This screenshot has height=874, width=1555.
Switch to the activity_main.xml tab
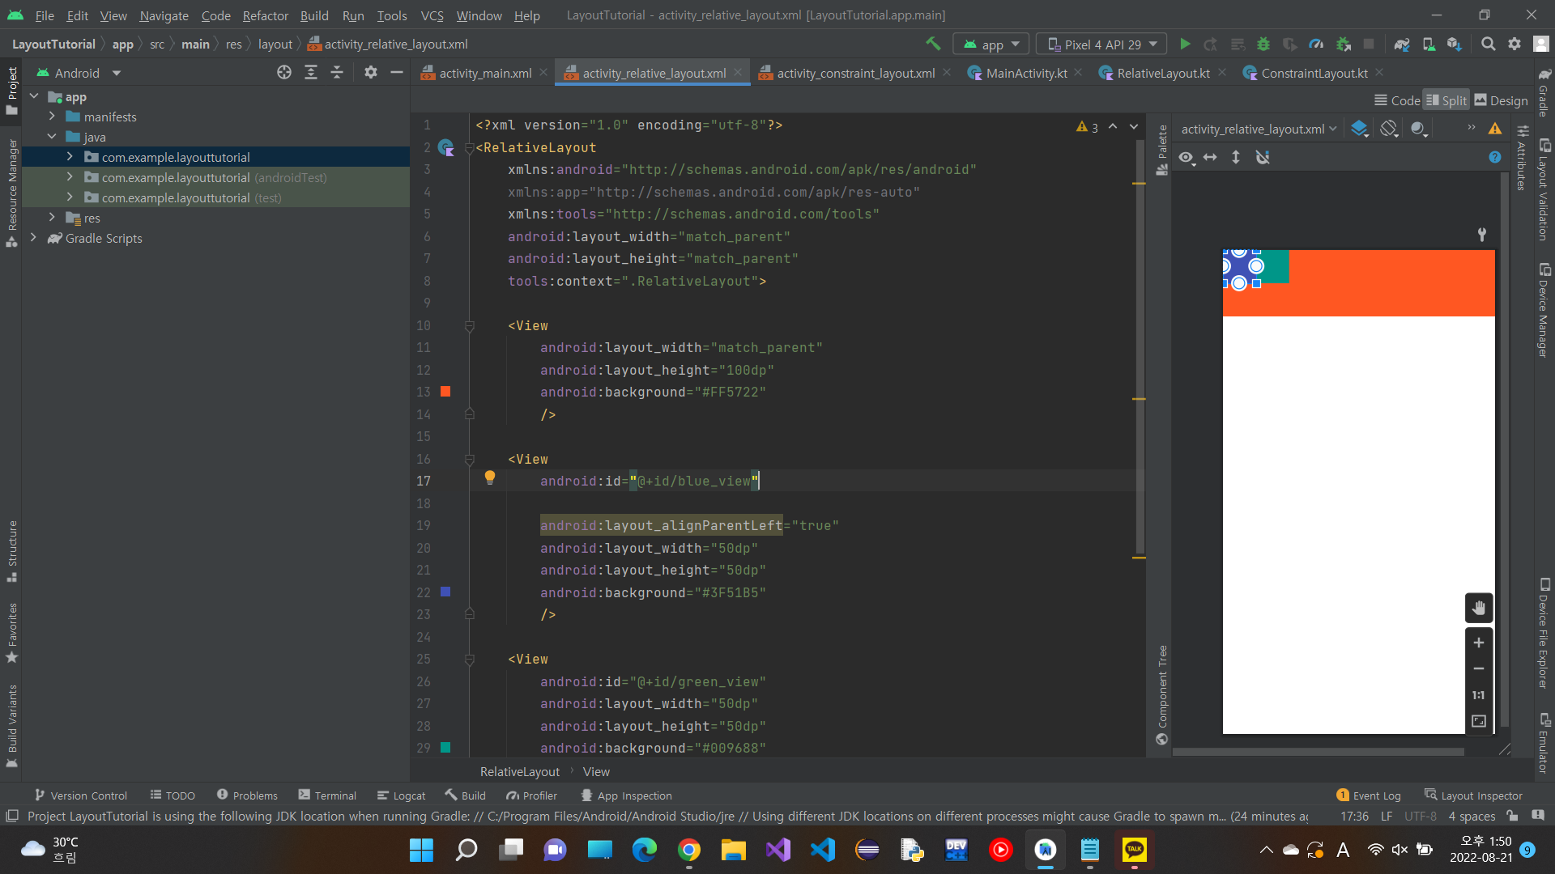[485, 73]
